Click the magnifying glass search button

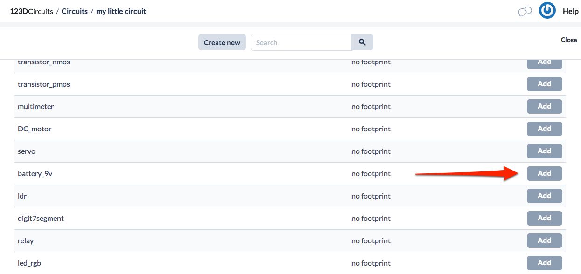[362, 42]
